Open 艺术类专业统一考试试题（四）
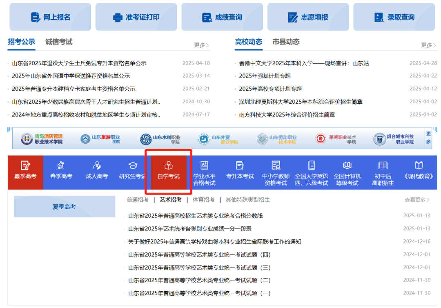 (199, 254)
